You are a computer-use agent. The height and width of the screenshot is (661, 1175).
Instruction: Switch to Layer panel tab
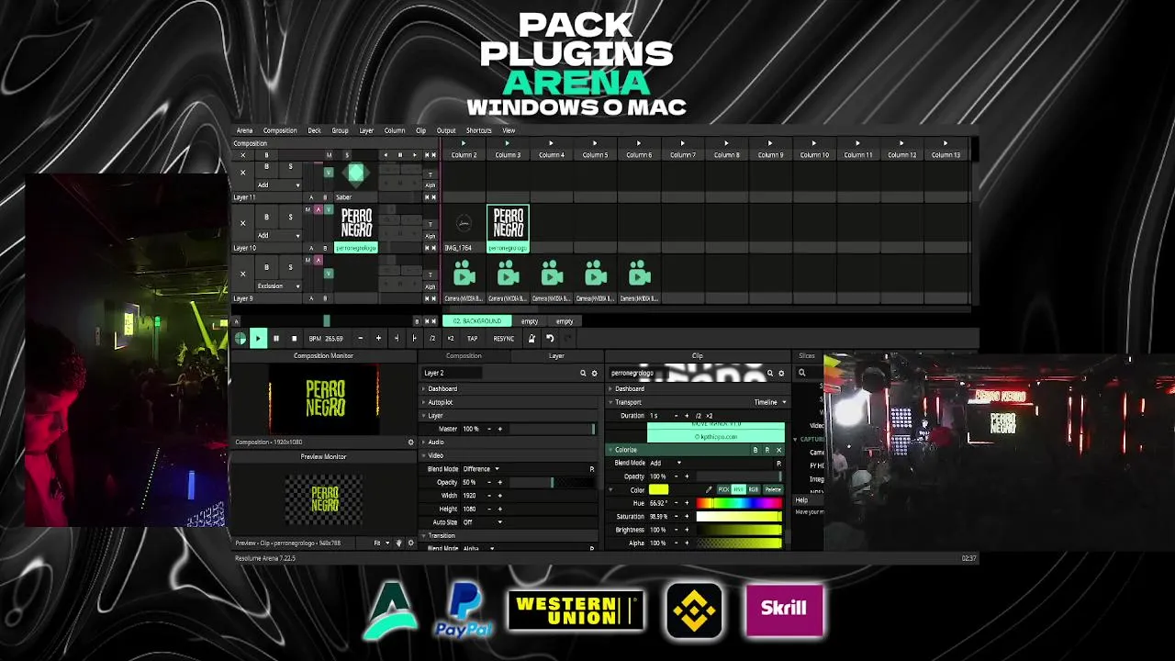556,356
